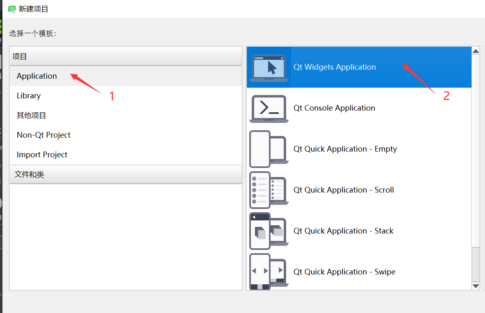Click the 项目 section header
485x313 pixels.
(x=125, y=56)
